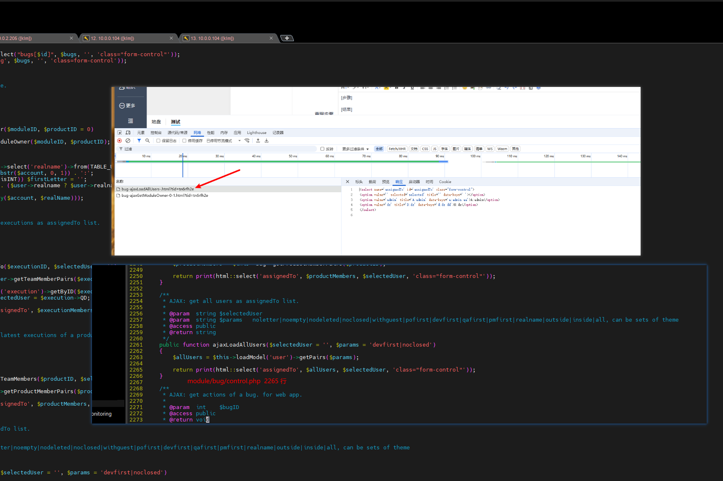The width and height of the screenshot is (723, 481).
Task: Click the hamburger collapse icon in the sidebar
Action: (130, 121)
